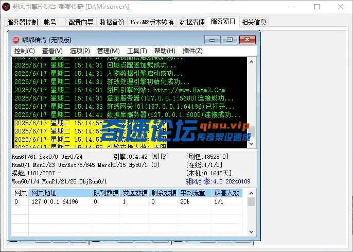Click the gateway table scrollbar thumb
The height and width of the screenshot is (252, 353).
coord(251,201)
